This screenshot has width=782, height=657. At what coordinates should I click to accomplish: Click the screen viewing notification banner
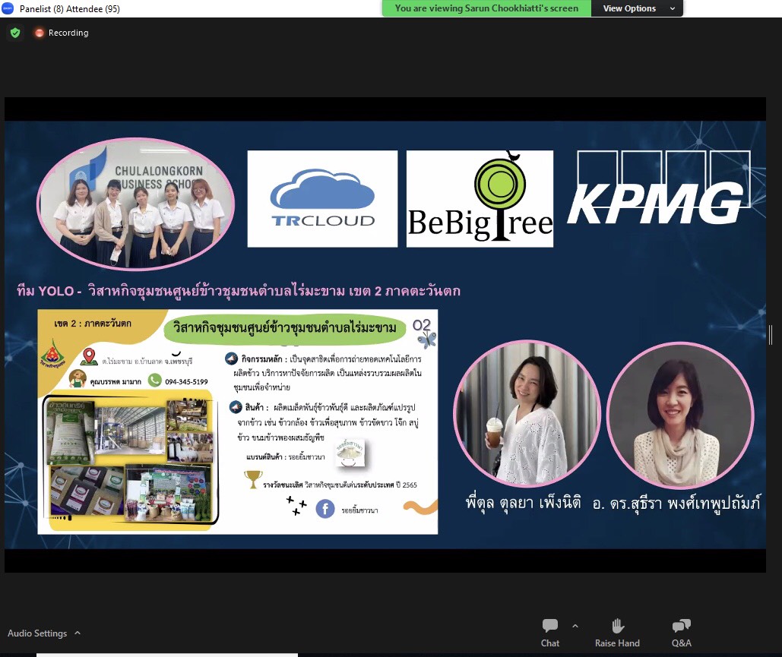(x=486, y=8)
